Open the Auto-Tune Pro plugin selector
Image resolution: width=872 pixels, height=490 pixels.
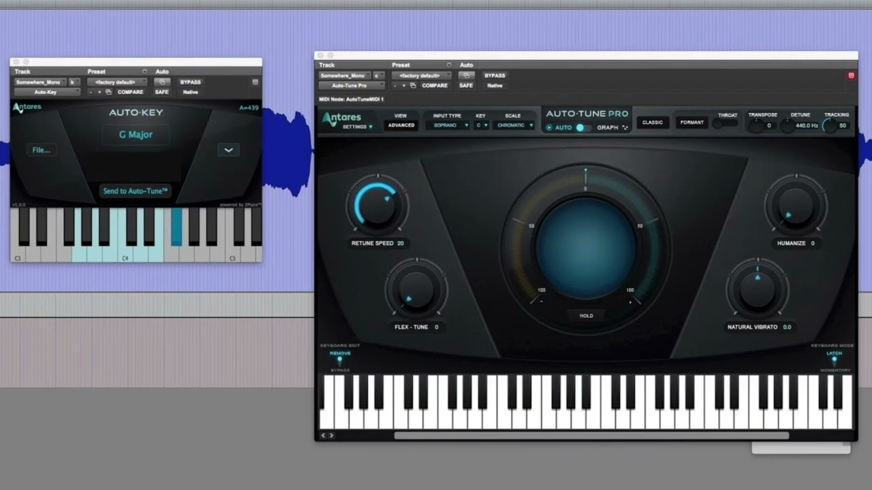[x=352, y=86]
